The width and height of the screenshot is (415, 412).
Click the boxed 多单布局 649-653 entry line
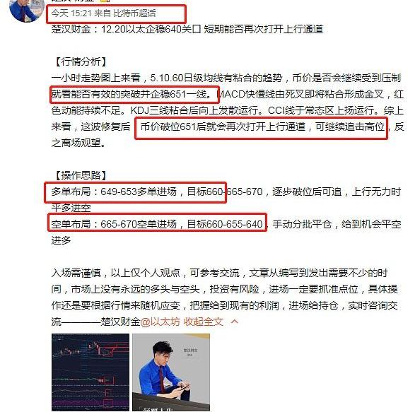tap(136, 192)
